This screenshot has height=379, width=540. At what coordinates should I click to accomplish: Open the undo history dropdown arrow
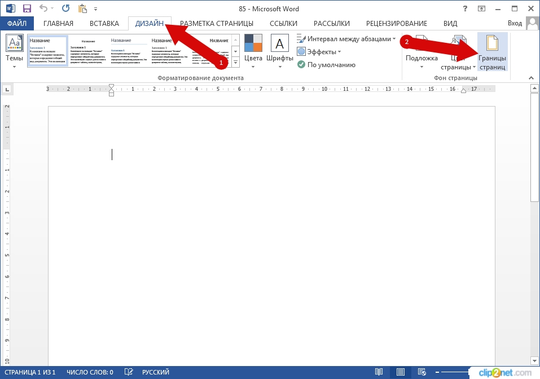point(52,8)
